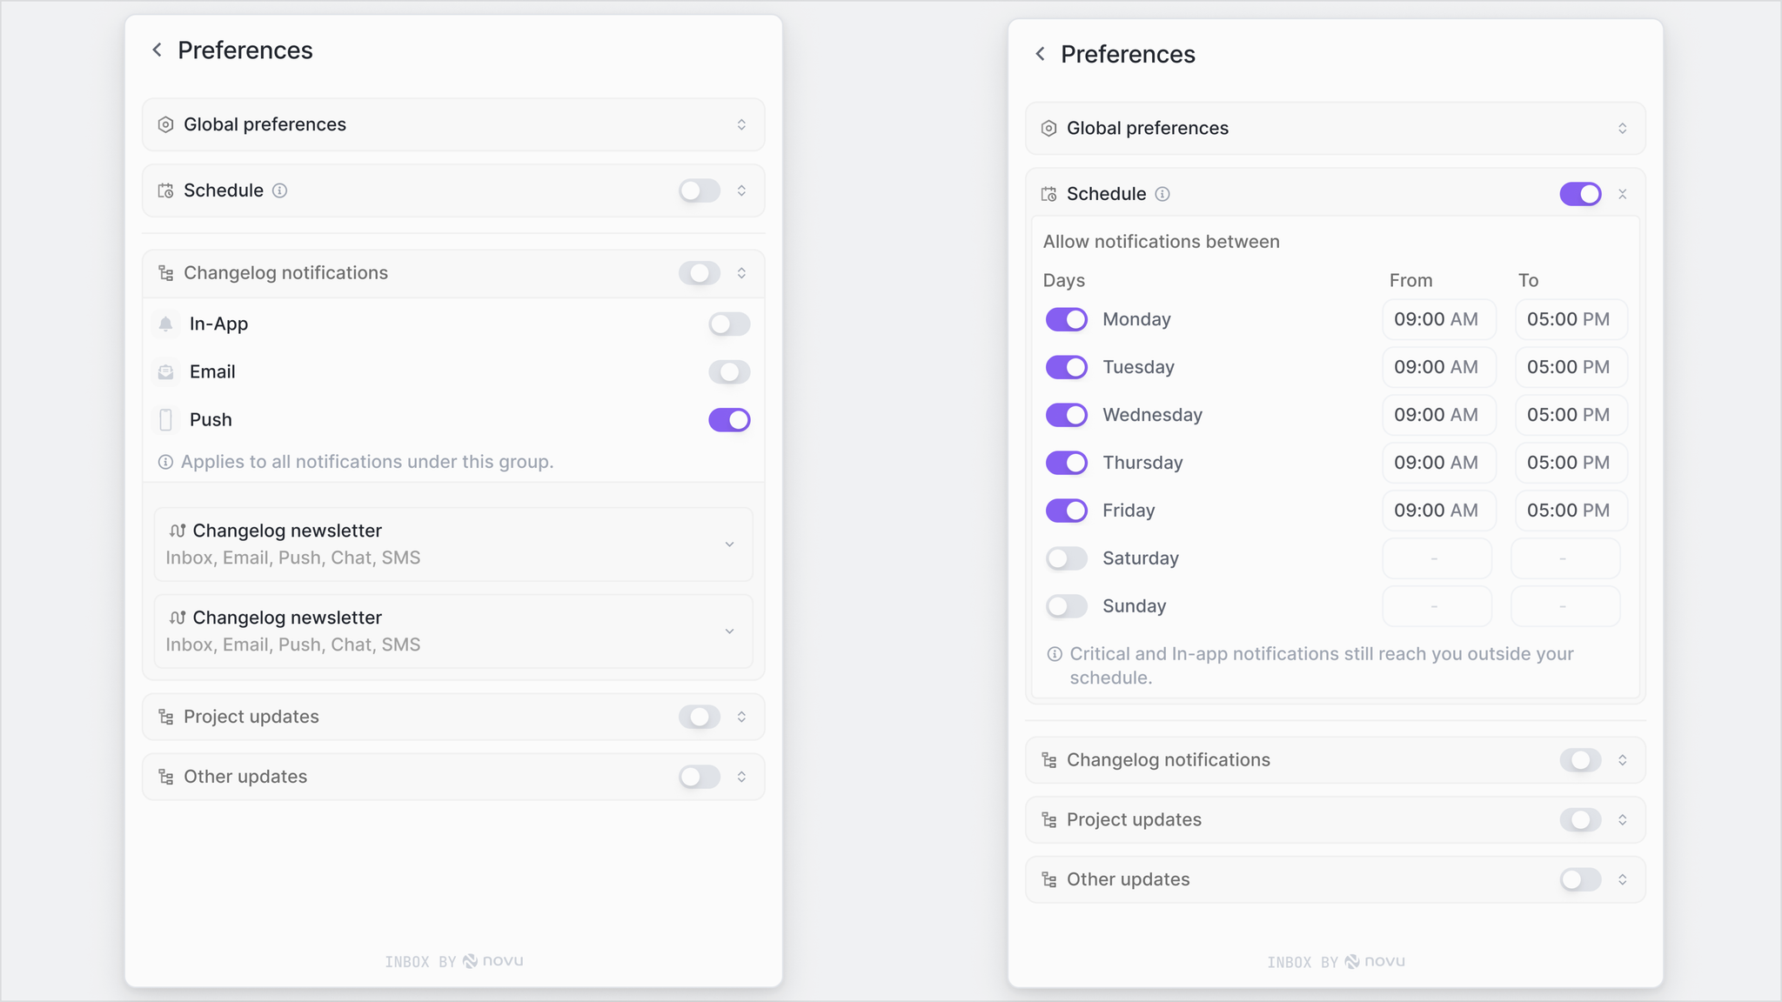This screenshot has width=1782, height=1002.
Task: Disable the Push notifications toggle
Action: [729, 419]
